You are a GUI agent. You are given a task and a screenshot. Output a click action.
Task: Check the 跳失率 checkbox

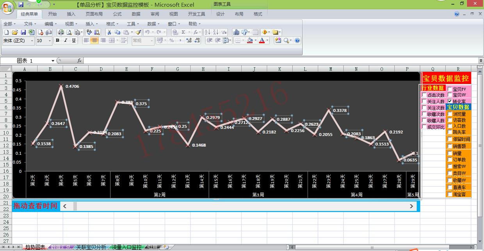coord(450,132)
